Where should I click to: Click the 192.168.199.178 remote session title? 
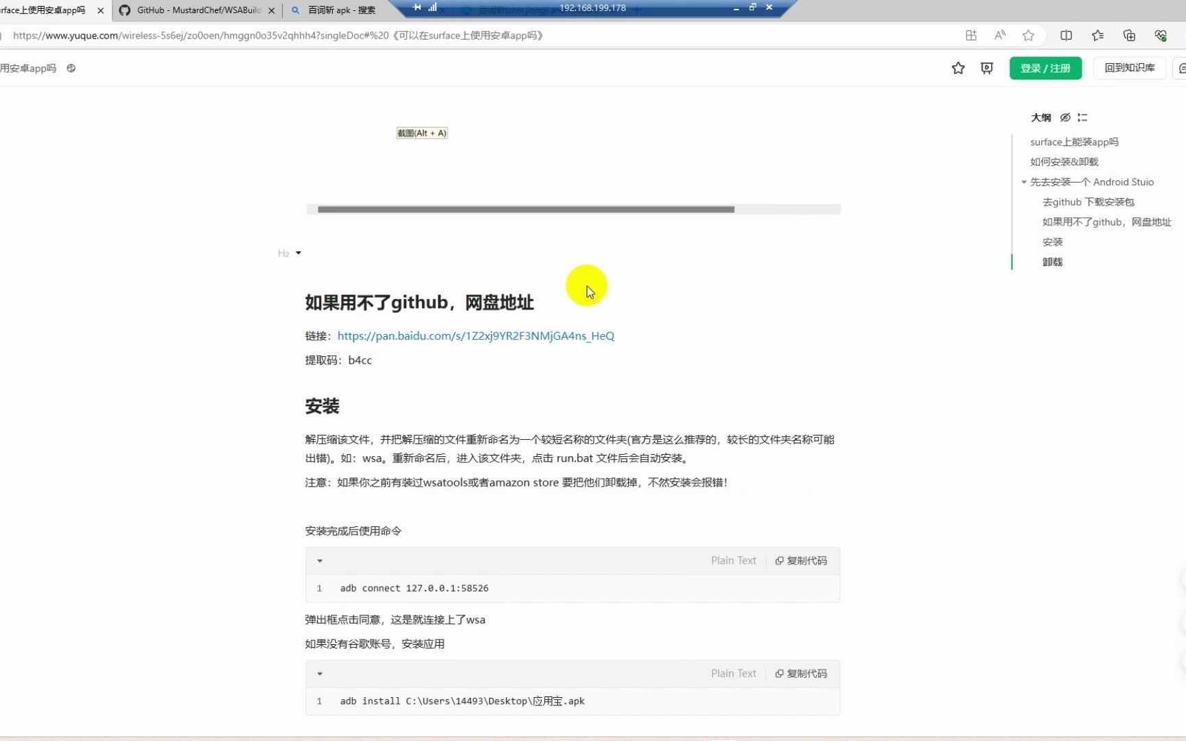(x=592, y=8)
